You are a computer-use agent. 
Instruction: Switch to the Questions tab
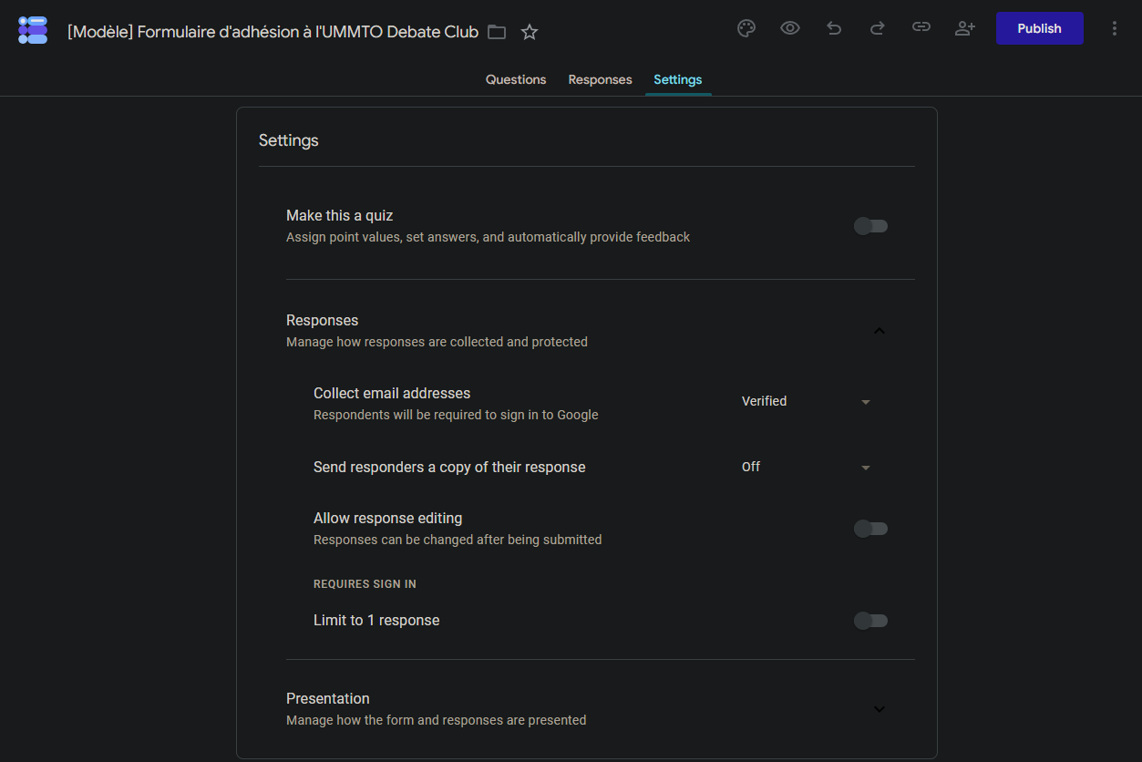[x=516, y=79]
